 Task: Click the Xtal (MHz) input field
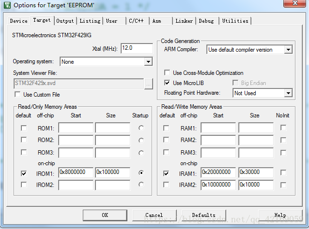(x=137, y=48)
